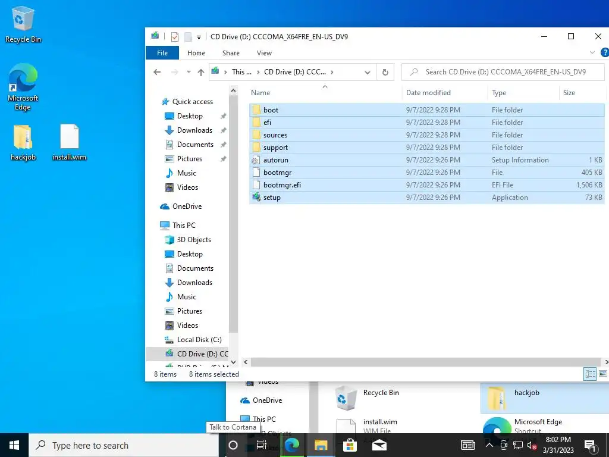Image resolution: width=609 pixels, height=457 pixels.
Task: Launch Microsoft Edge from the desktop shortcut
Action: coord(23,87)
